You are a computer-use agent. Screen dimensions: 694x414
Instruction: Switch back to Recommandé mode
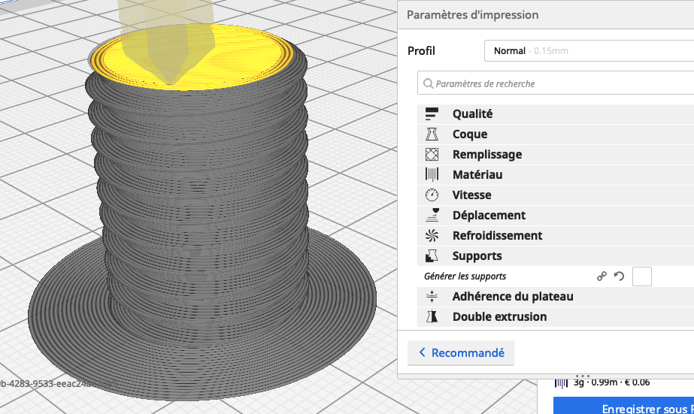coord(461,352)
